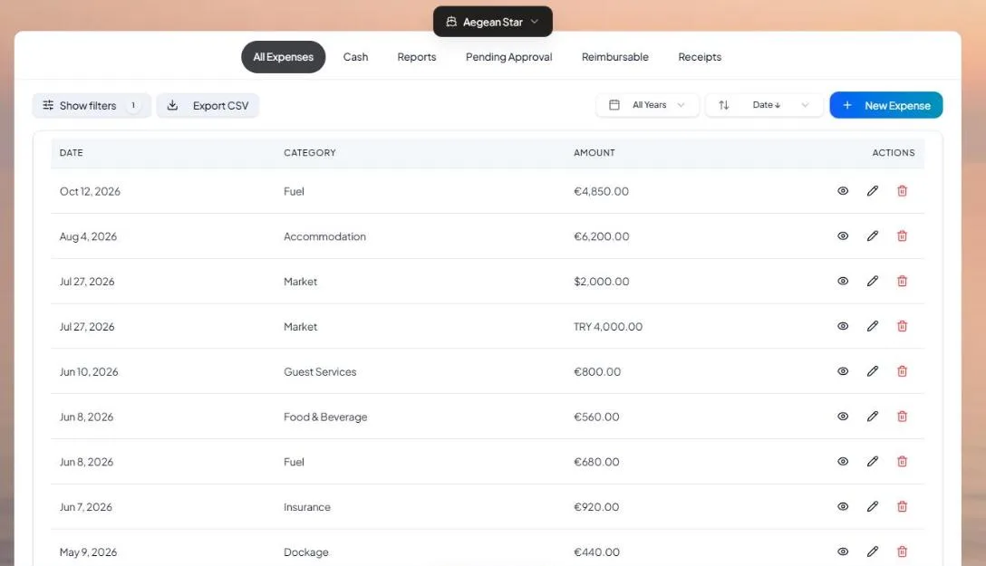Edit the $2,000.00 Market expense
Viewport: 986px width, 566px height.
click(x=872, y=282)
